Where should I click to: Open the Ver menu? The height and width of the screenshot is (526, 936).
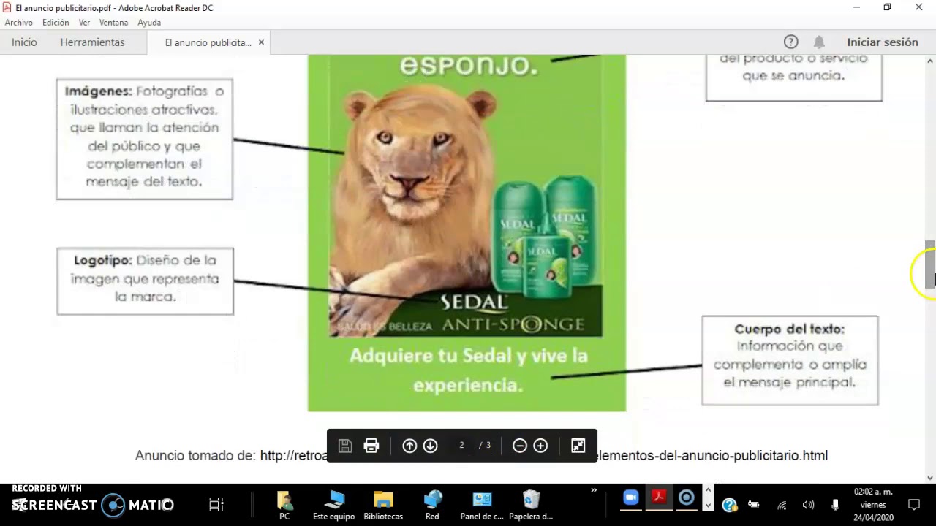coord(84,23)
